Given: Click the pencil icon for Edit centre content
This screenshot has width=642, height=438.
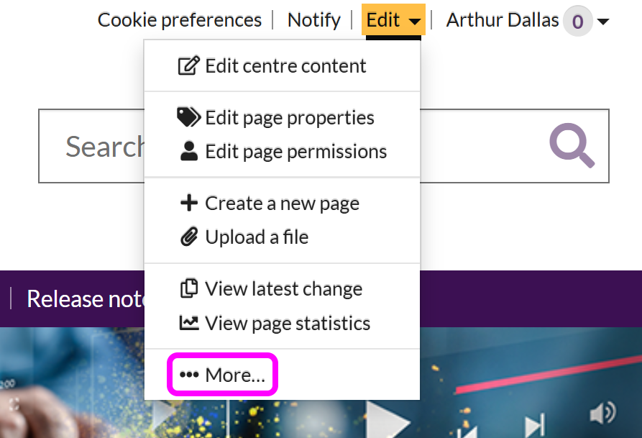Looking at the screenshot, I should (x=188, y=66).
